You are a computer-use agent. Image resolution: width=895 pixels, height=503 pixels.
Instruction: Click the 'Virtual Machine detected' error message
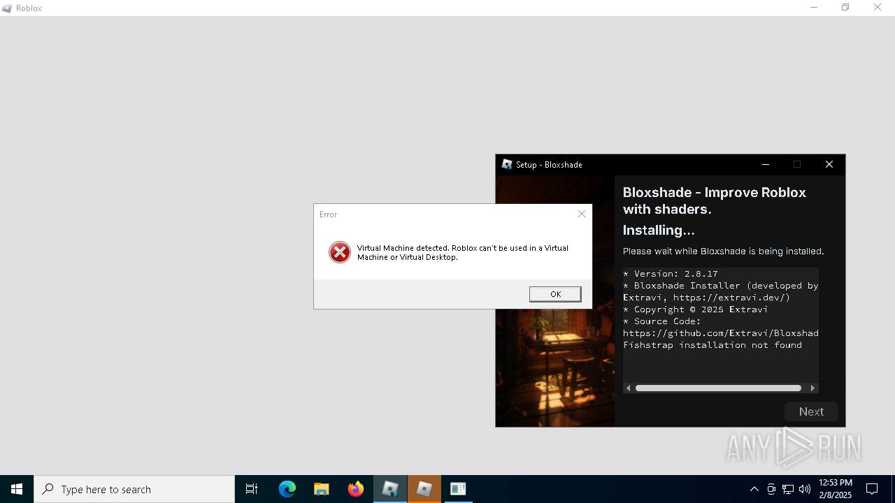point(463,252)
